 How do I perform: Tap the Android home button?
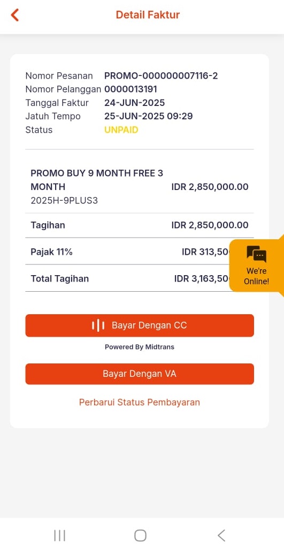click(140, 536)
